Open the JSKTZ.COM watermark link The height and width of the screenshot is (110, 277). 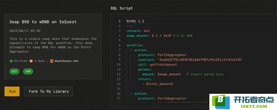coord(254,106)
